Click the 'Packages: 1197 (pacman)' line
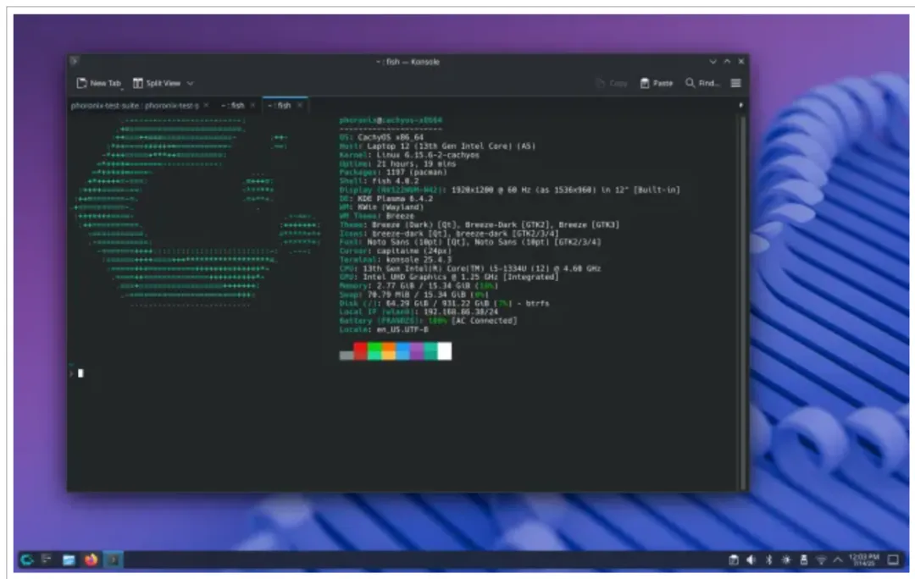Image resolution: width=915 pixels, height=579 pixels. pos(393,173)
